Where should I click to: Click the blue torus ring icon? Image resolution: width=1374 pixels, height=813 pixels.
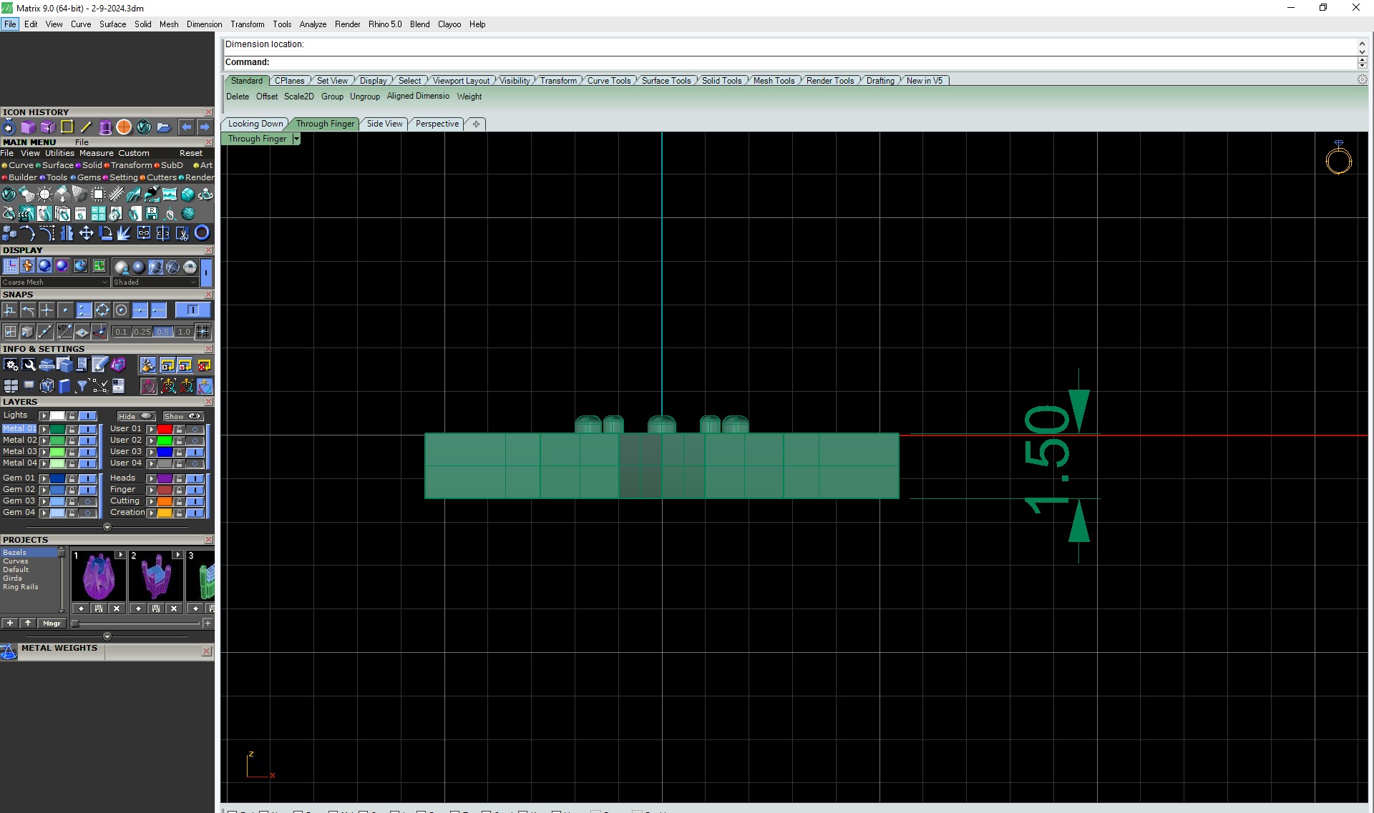point(202,233)
